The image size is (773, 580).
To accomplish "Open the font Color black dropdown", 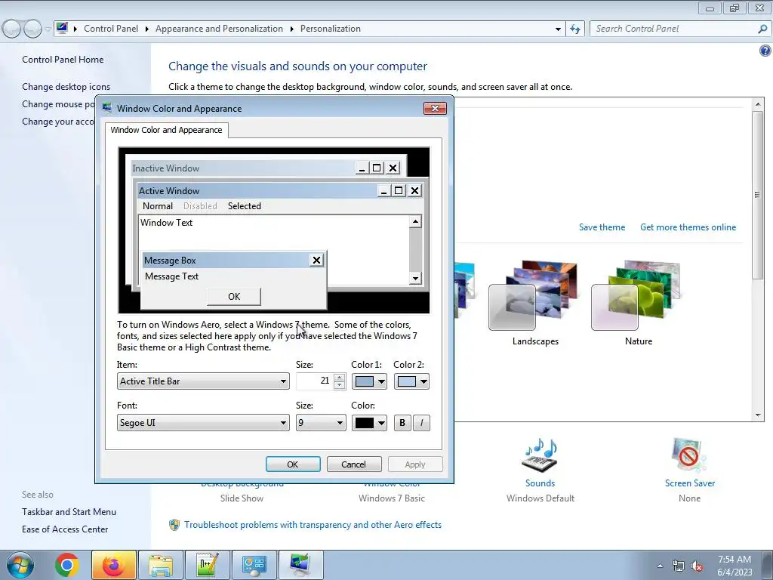I will click(x=369, y=423).
